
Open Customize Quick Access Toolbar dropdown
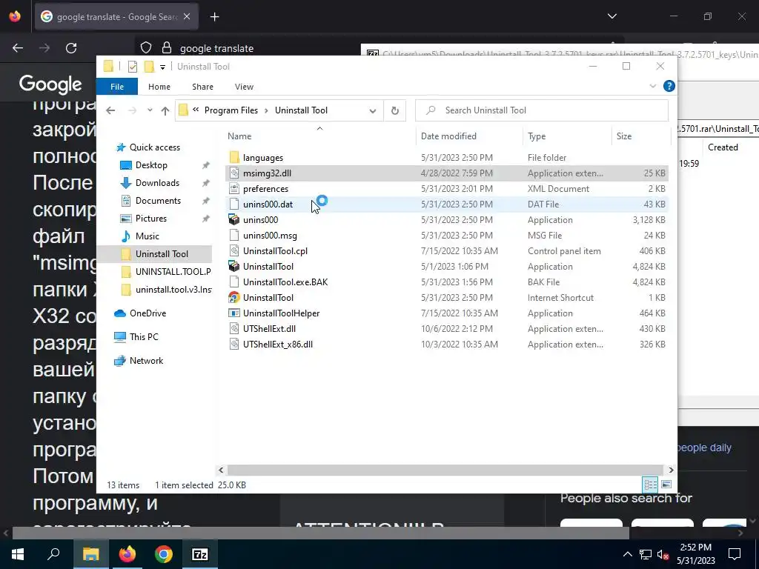click(x=162, y=67)
